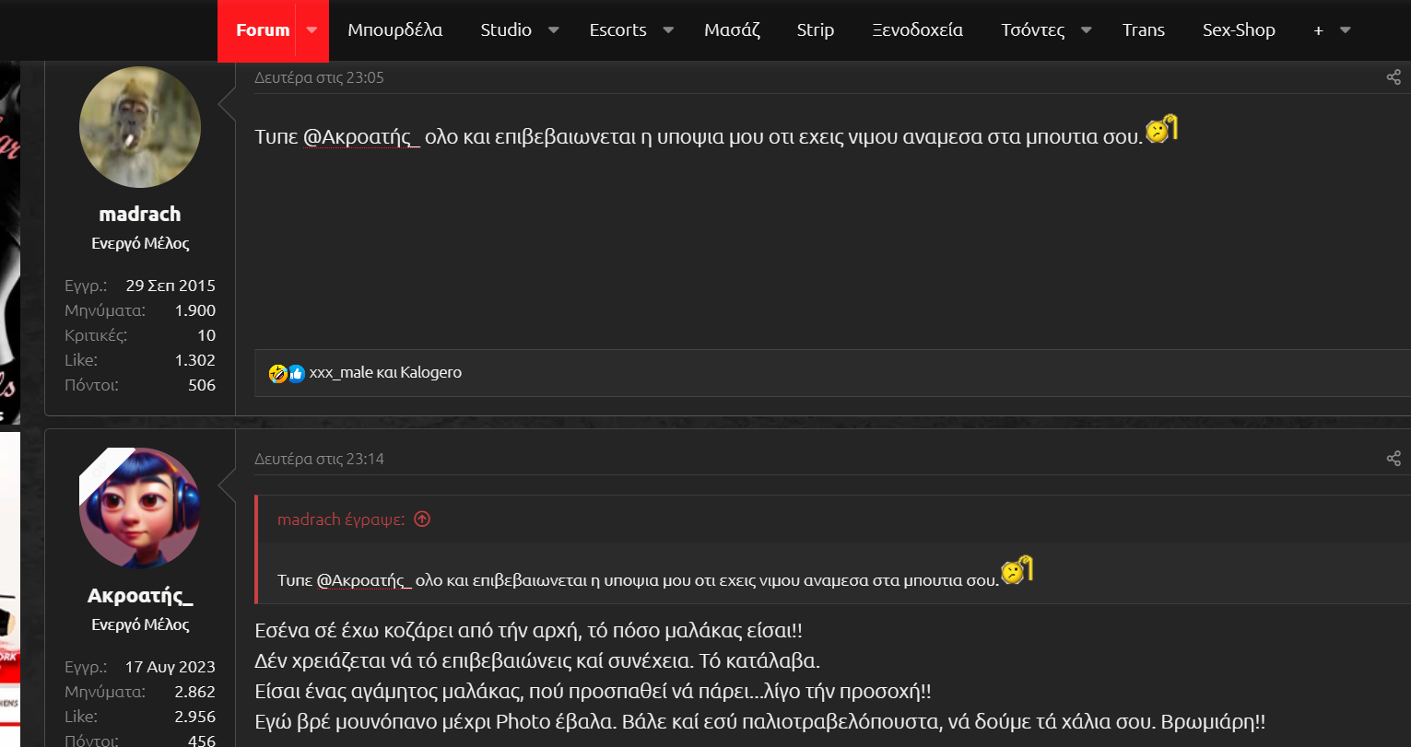Expand the Escorts dropdown arrow
1411x747 pixels.
coord(668,30)
